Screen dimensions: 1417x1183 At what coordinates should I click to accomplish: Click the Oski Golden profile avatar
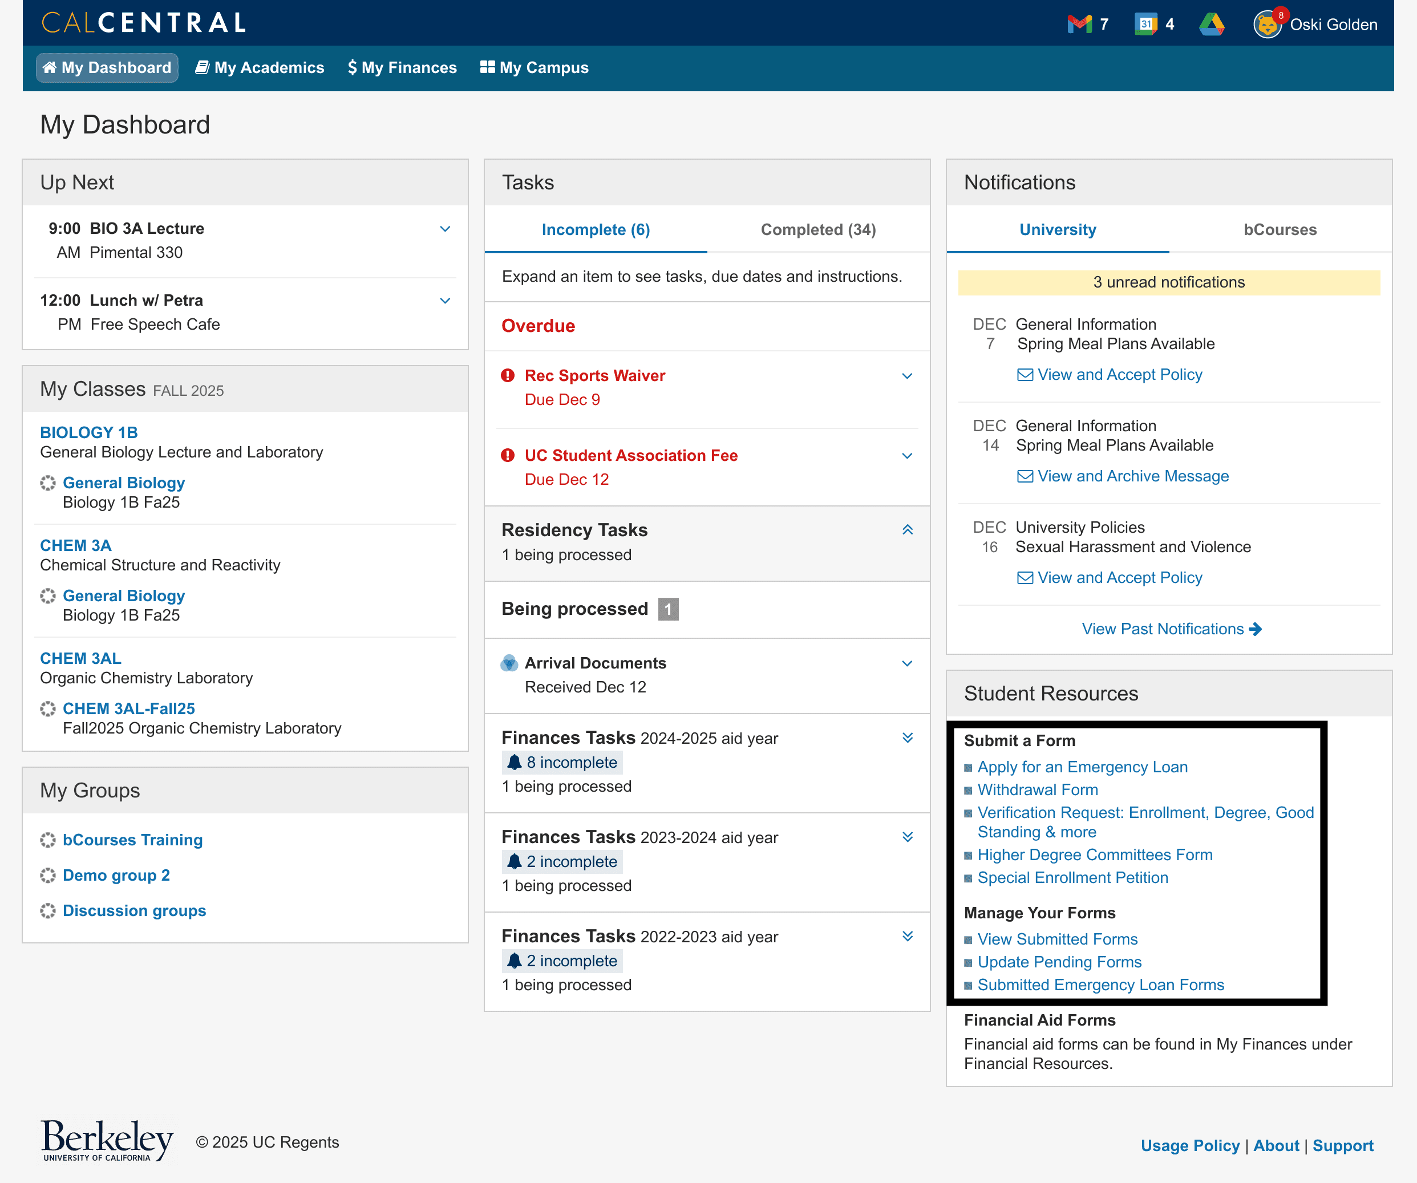1267,25
